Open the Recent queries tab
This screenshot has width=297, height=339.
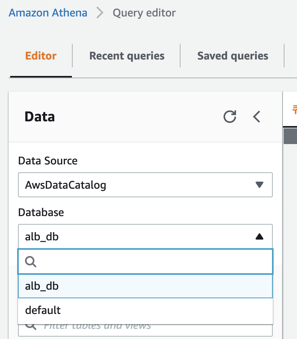coord(127,56)
